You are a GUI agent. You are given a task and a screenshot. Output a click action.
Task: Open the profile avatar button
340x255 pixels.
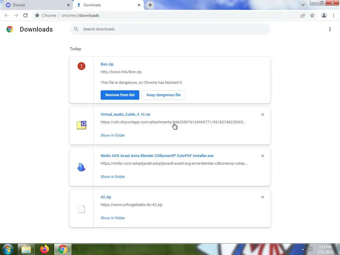[324, 15]
